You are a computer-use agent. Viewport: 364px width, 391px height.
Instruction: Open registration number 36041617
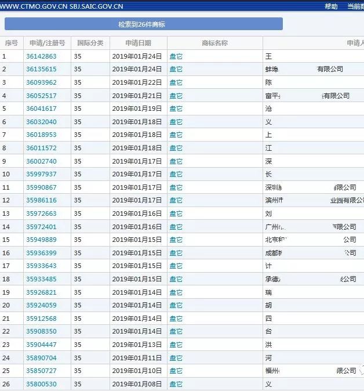tap(41, 108)
